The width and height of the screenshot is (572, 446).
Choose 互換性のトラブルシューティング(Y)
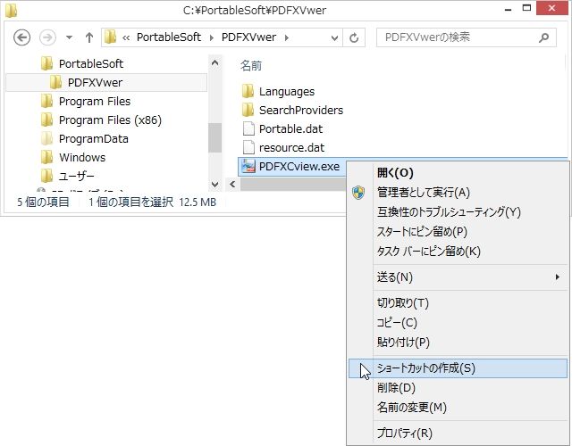click(458, 212)
